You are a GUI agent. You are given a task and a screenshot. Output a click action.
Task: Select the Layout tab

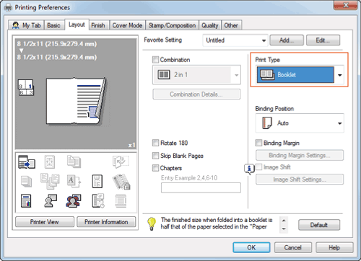click(77, 25)
